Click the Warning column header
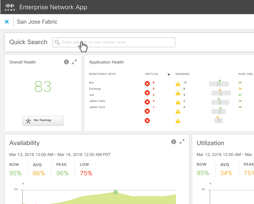The width and height of the screenshot is (254, 204). 182,74
